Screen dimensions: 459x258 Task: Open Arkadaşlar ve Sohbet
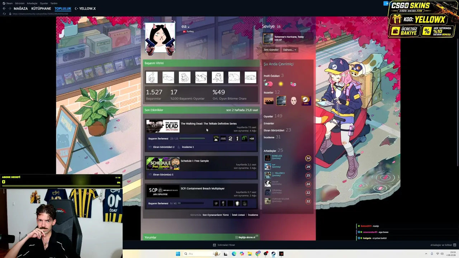click(441, 245)
